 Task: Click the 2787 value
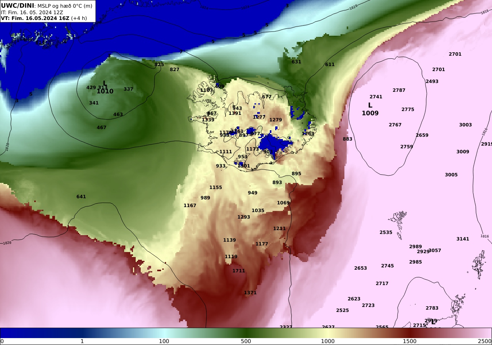pyautogui.click(x=399, y=90)
